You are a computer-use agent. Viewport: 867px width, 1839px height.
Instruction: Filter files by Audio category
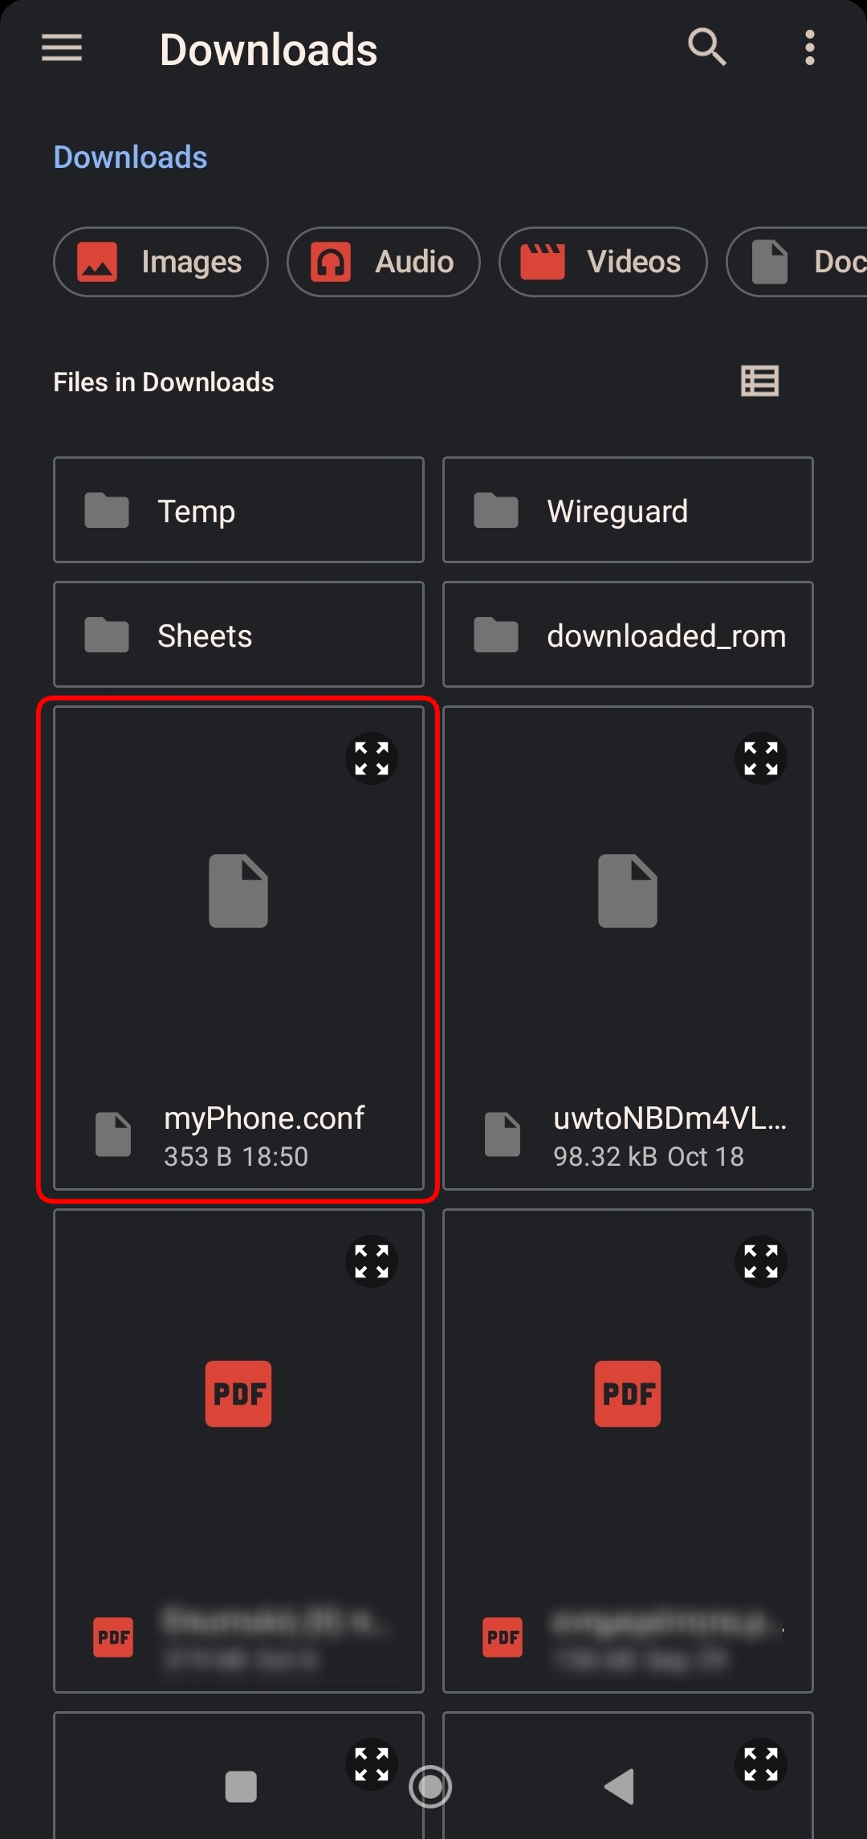[384, 262]
